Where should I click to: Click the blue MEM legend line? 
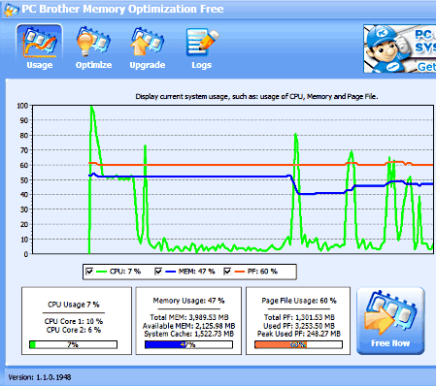(x=170, y=272)
